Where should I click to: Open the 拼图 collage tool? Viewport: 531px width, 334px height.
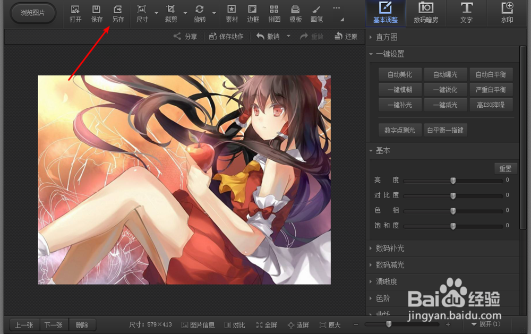tap(274, 14)
